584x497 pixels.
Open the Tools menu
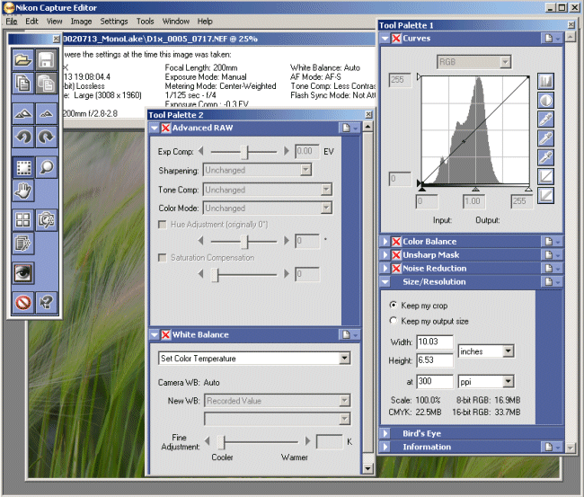tap(145, 22)
